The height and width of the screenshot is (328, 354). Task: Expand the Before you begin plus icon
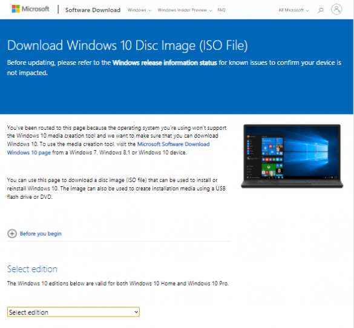(x=12, y=233)
